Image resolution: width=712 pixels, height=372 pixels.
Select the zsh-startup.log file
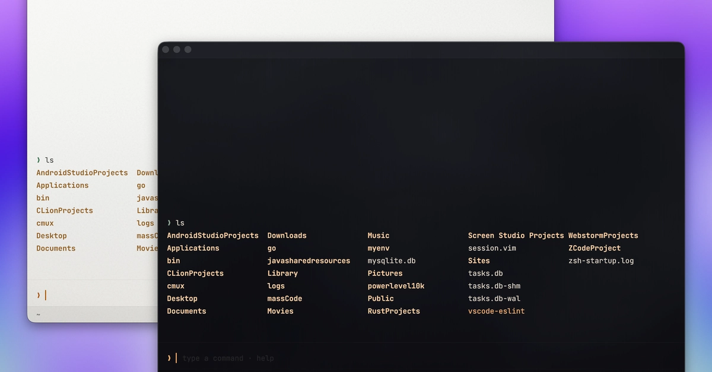[601, 260]
